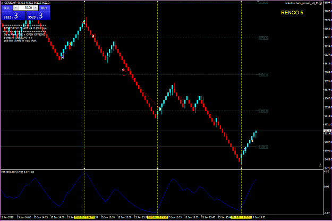The image size is (332, 221).
Task: Click the chart shift triangle marker on top edge
Action: pyautogui.click(x=258, y=1)
